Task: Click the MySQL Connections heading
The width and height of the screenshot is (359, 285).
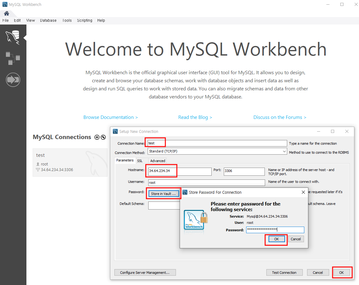Action: [62, 137]
